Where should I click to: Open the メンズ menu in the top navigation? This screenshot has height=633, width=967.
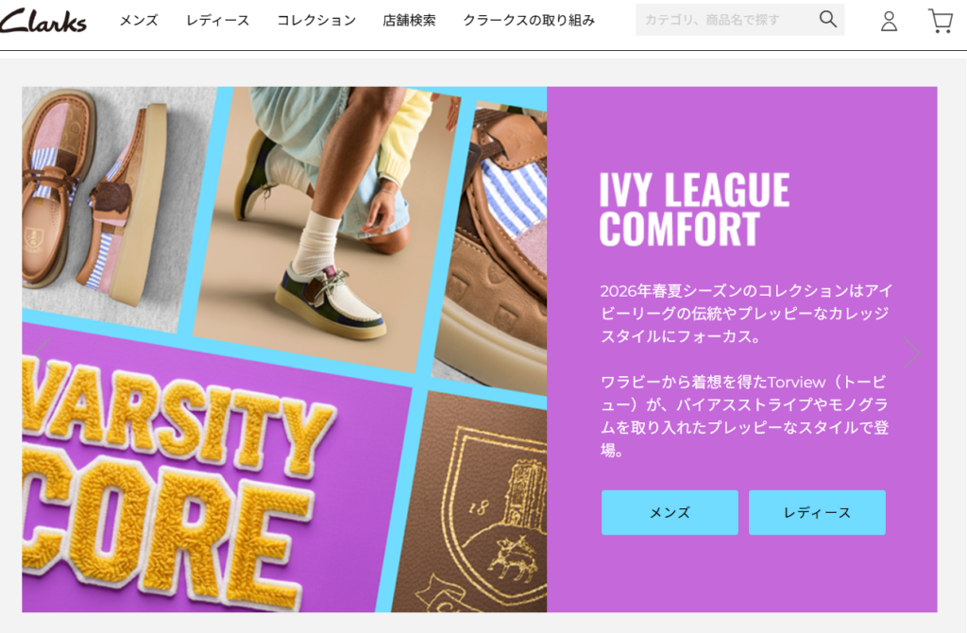139,21
